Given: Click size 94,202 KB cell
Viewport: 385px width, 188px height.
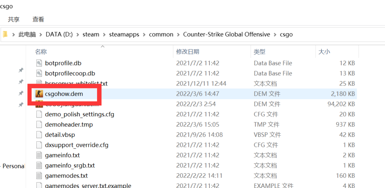Looking at the screenshot, I should point(341,104).
